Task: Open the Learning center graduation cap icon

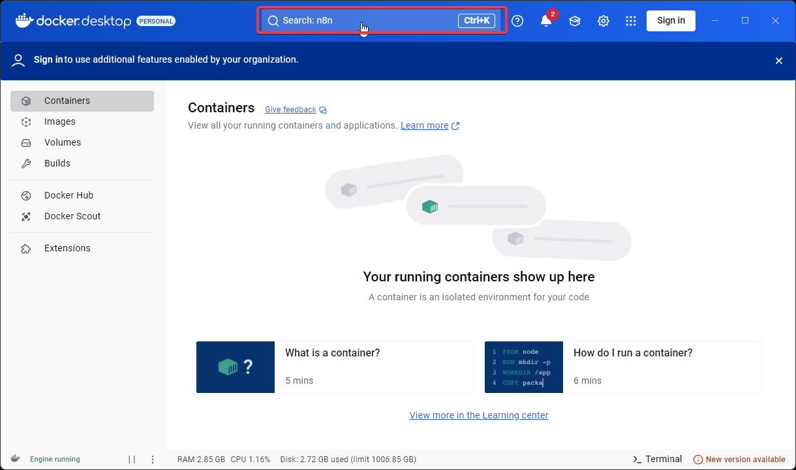Action: click(x=575, y=21)
